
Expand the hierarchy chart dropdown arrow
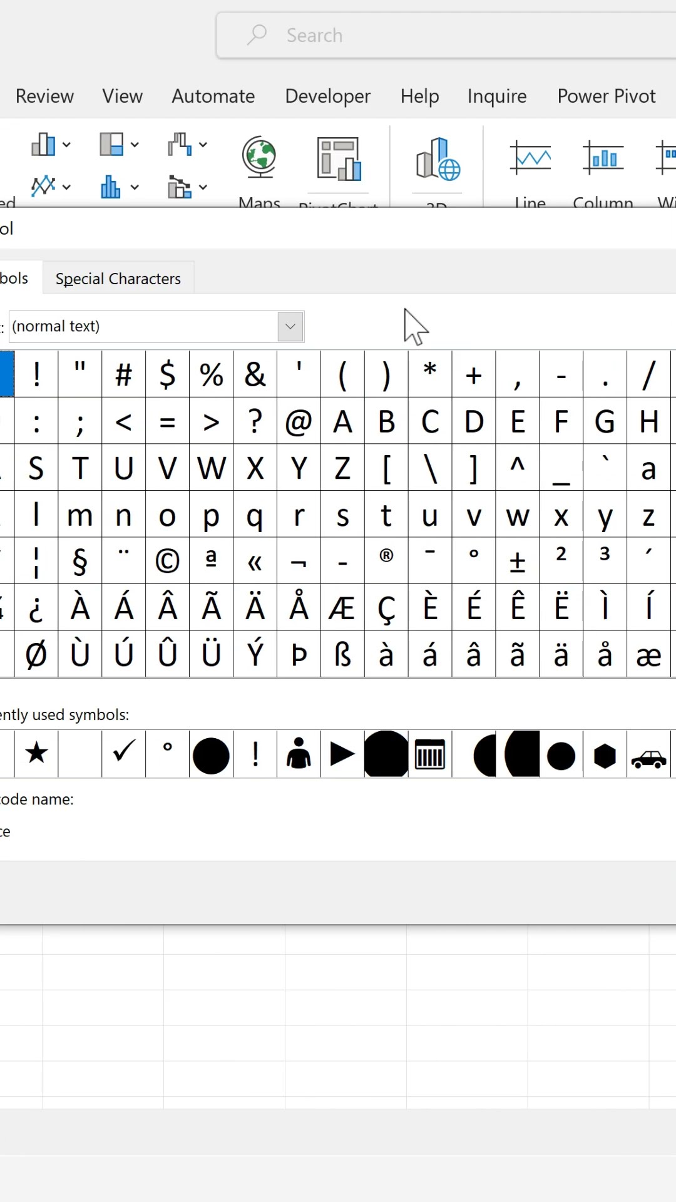(135, 145)
